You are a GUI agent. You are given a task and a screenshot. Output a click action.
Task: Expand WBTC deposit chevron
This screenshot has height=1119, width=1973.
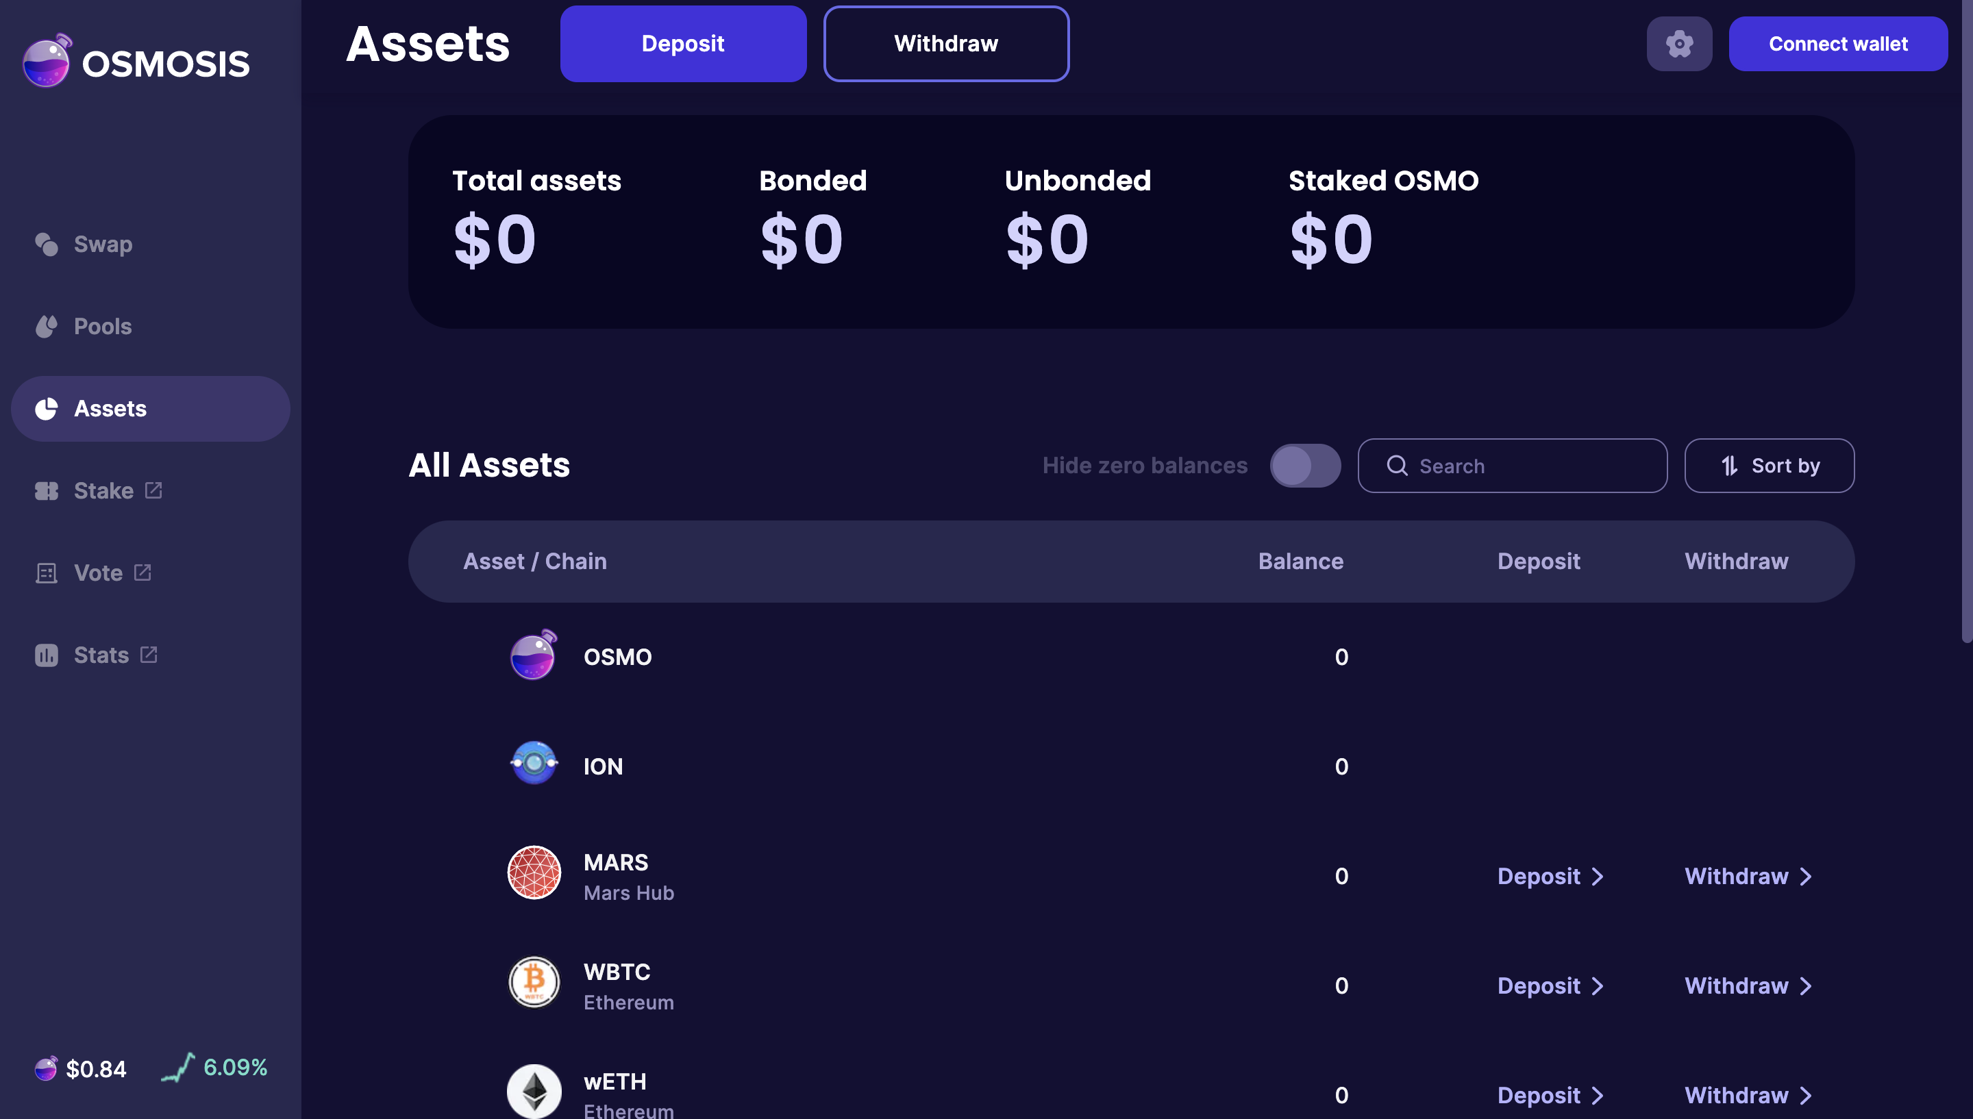pyautogui.click(x=1597, y=985)
